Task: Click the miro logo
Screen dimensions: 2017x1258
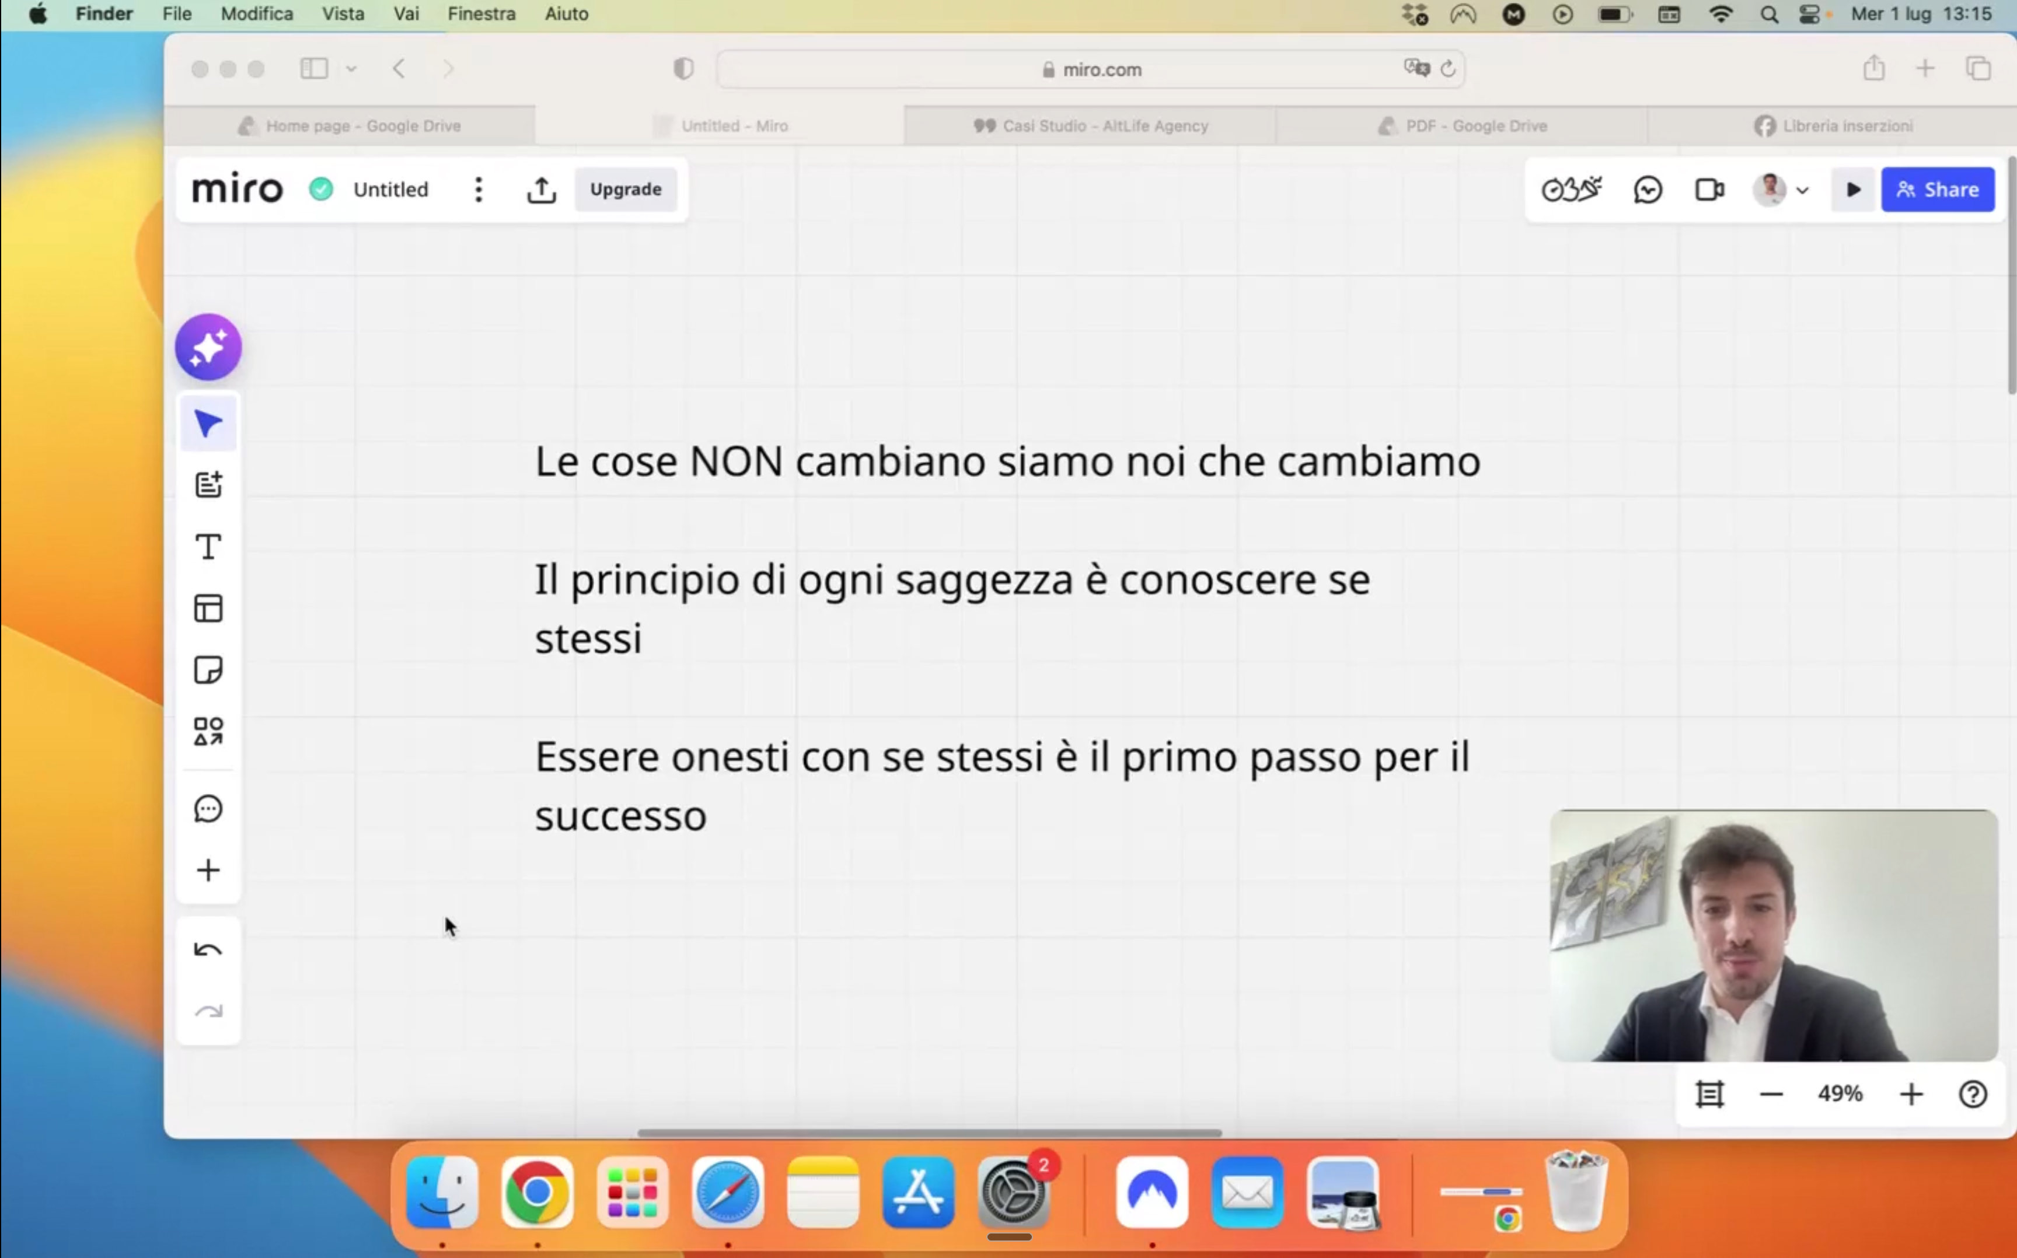Action: pyautogui.click(x=237, y=190)
